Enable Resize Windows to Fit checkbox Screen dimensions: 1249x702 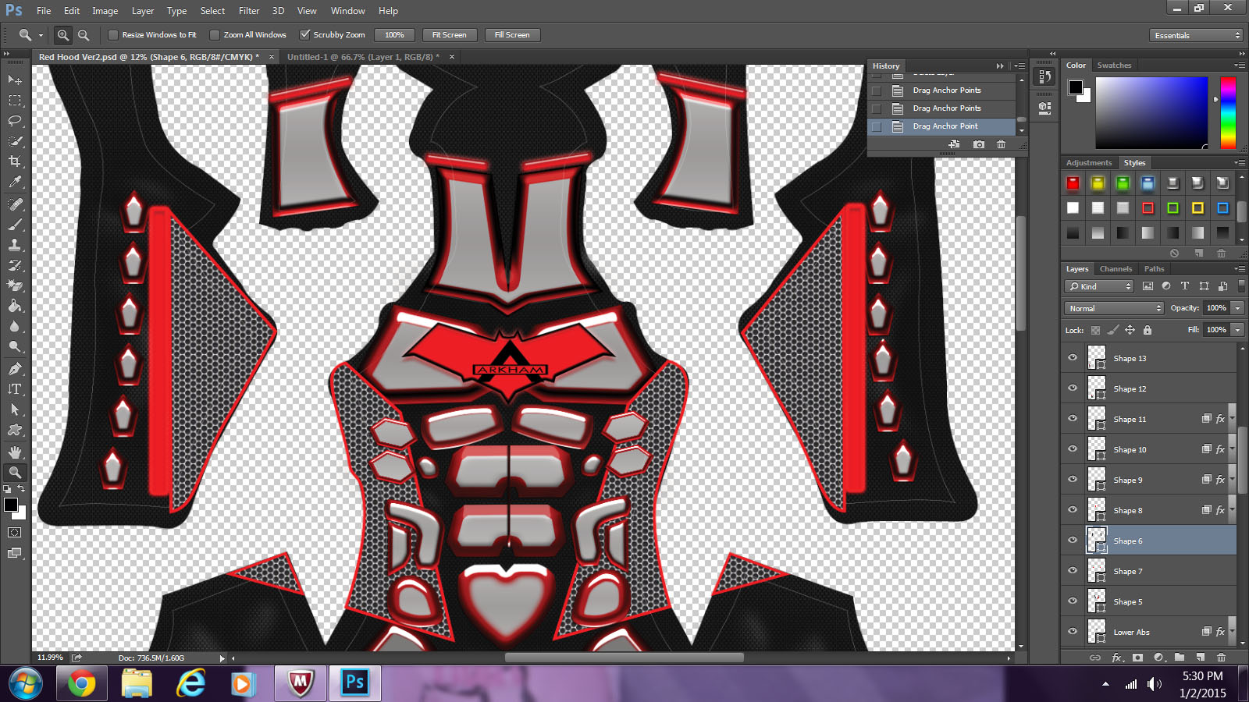(x=113, y=35)
